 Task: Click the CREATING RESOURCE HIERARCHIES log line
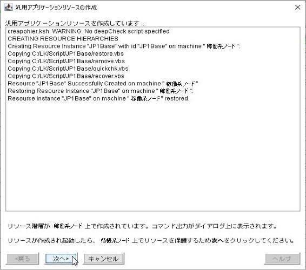click(63, 39)
